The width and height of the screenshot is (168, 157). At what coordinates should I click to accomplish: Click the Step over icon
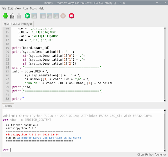point(43,16)
